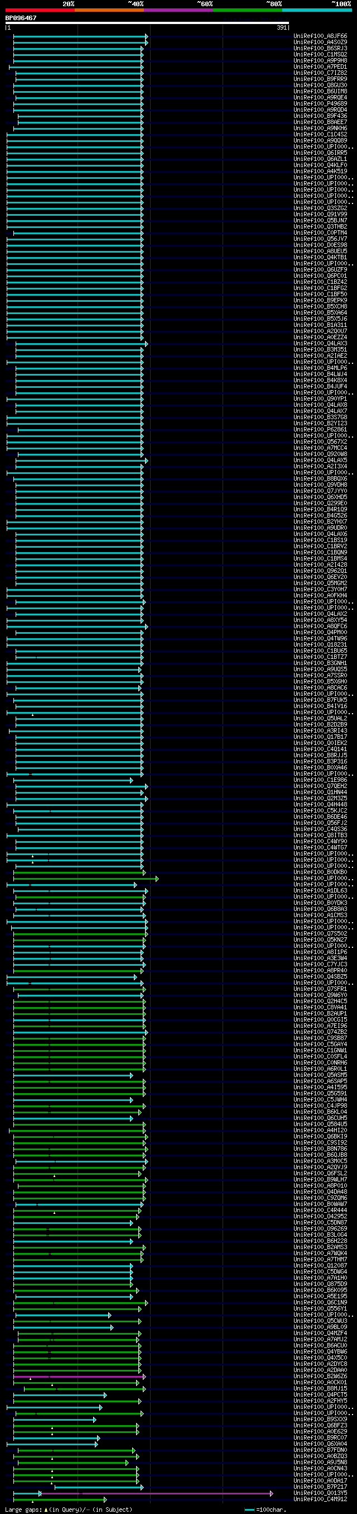Select hit label UniRef100_B8MJ15
Screen dimensions: 357x1514
click(320, 1388)
